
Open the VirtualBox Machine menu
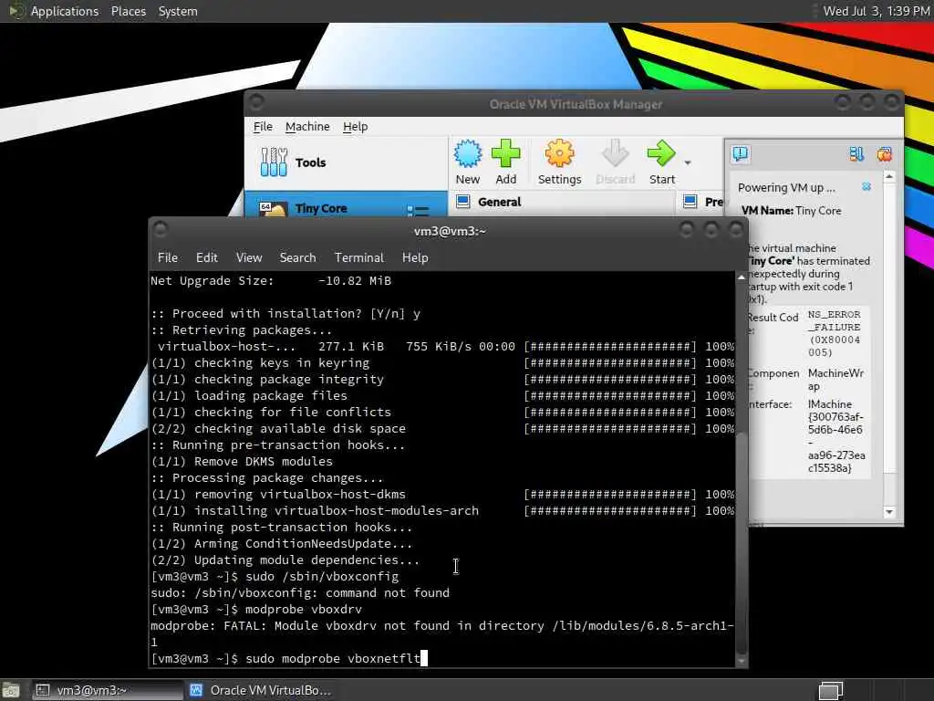[307, 126]
